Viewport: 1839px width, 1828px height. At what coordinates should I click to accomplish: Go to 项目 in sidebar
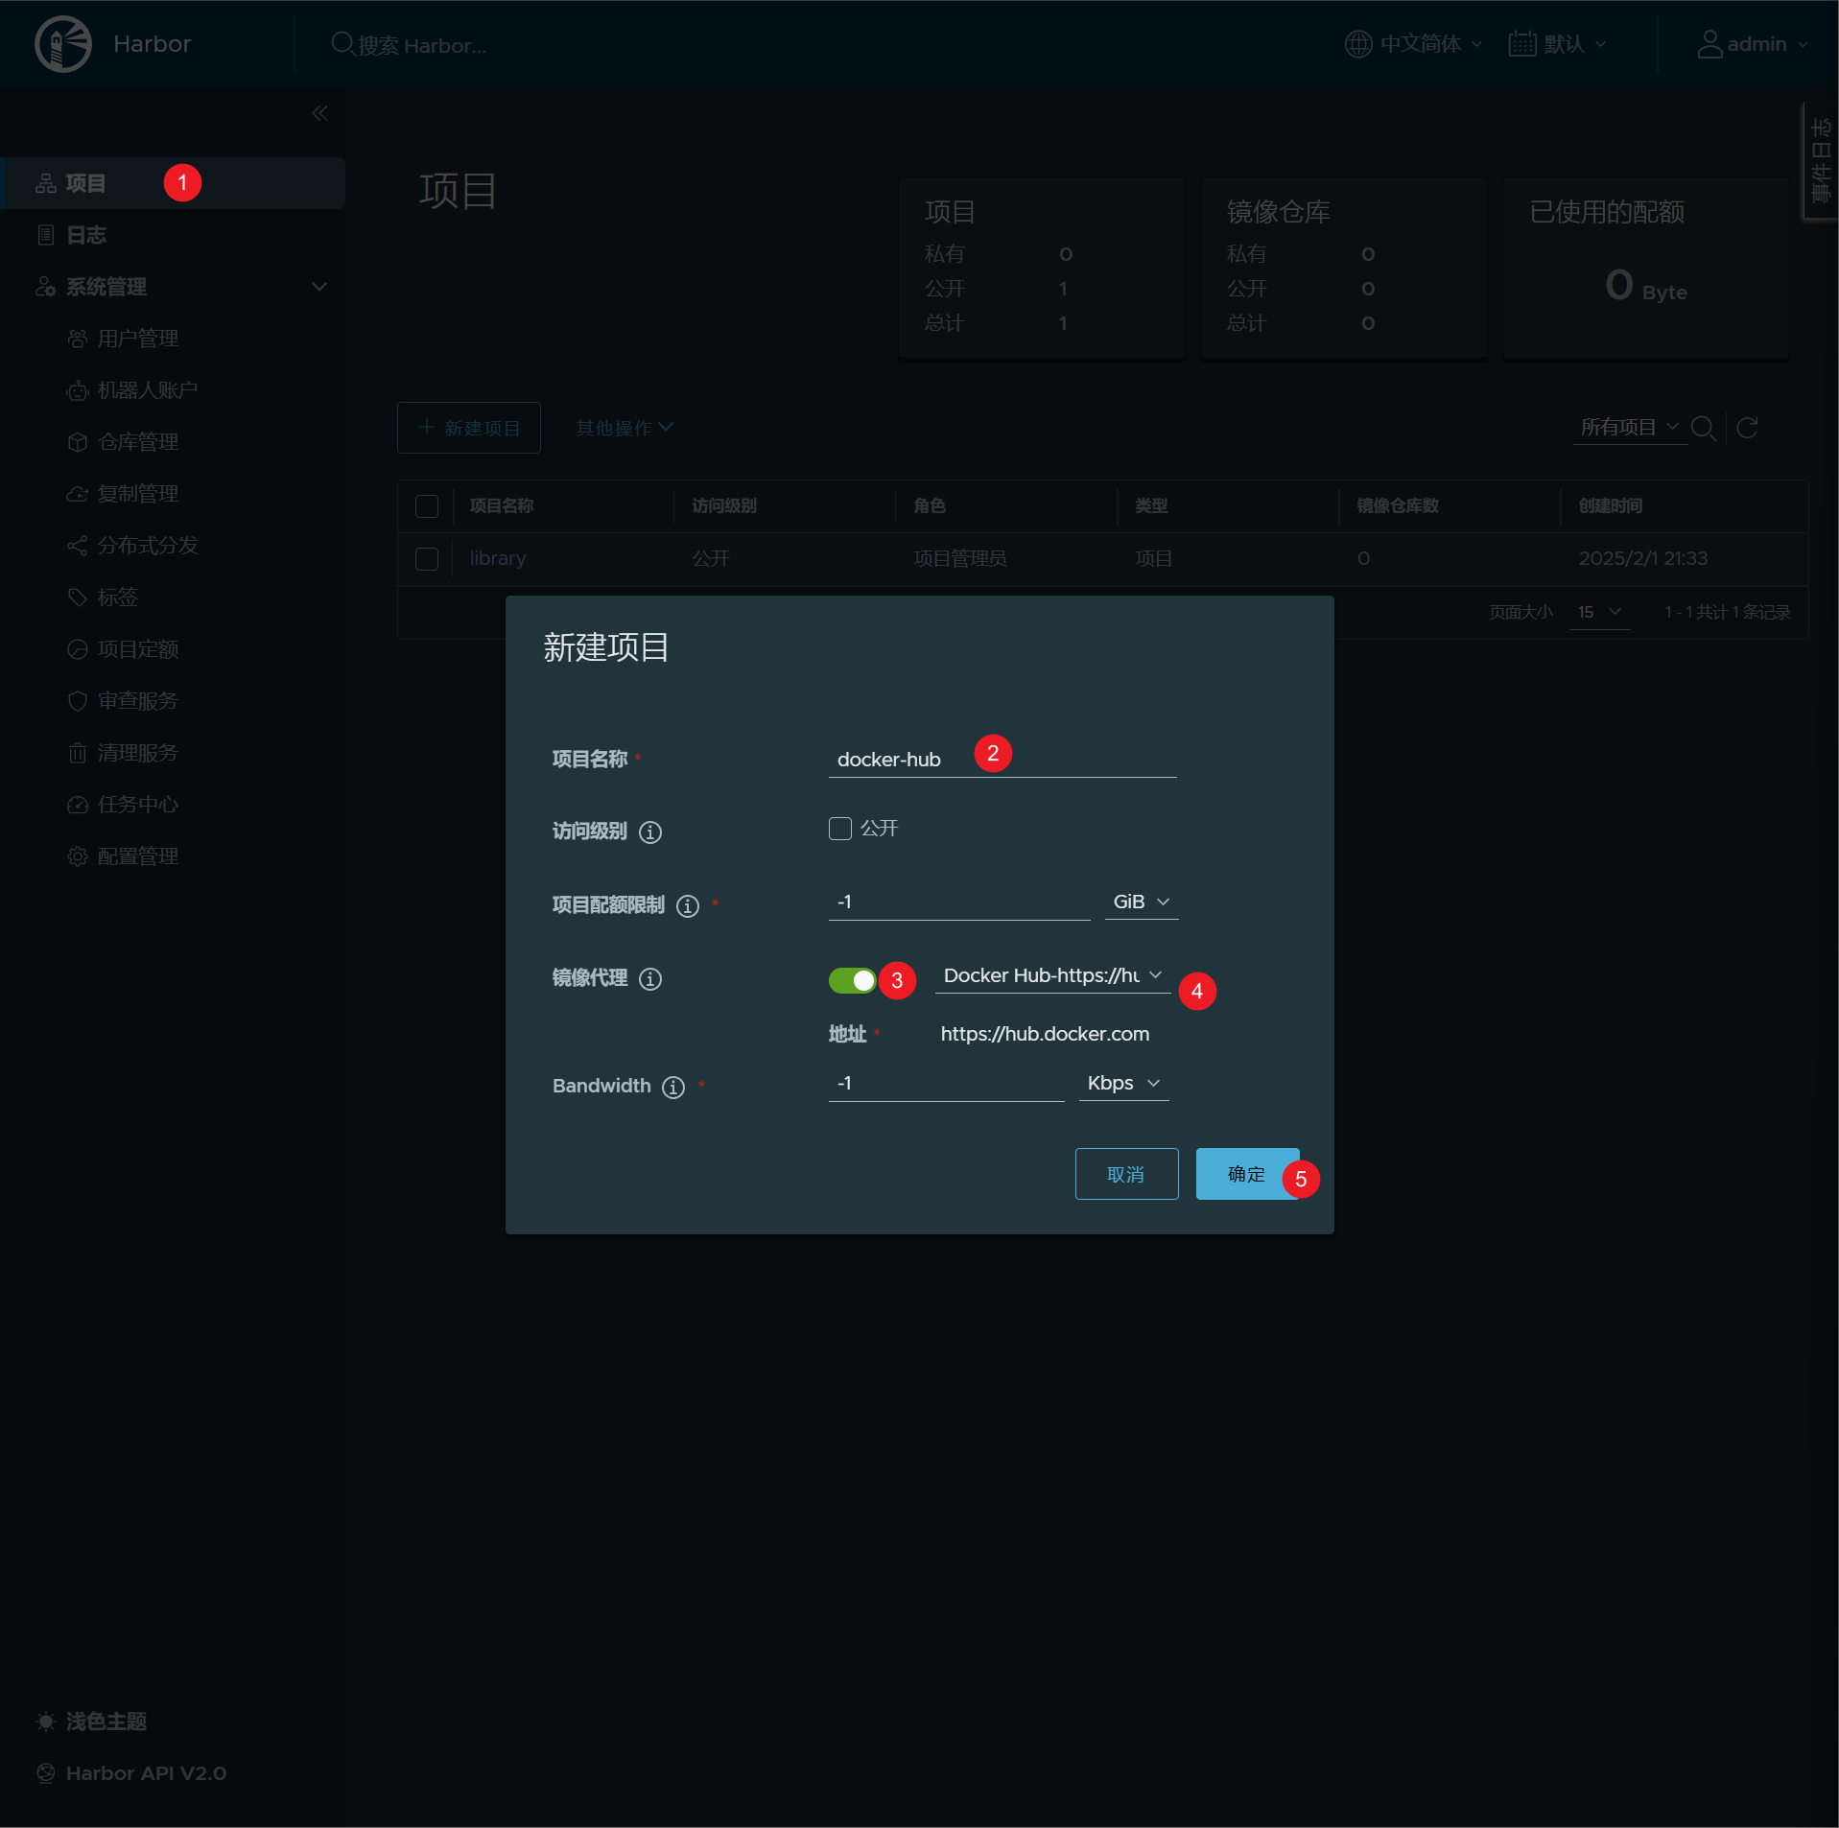click(175, 183)
